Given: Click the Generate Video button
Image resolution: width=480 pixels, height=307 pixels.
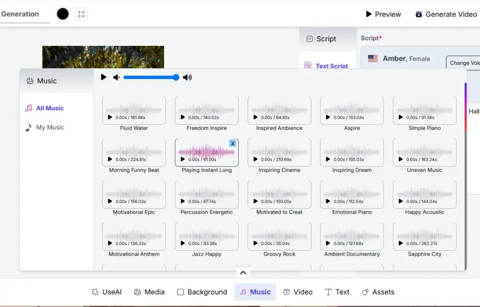Looking at the screenshot, I should pyautogui.click(x=445, y=14).
